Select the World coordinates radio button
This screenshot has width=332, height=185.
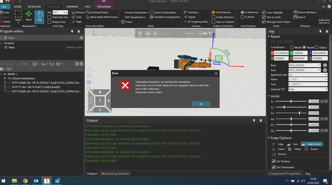pos(292,47)
